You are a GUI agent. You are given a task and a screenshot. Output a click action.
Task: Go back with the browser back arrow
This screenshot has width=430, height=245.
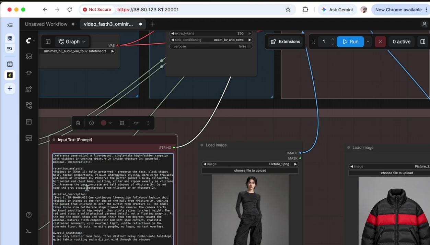click(x=45, y=10)
